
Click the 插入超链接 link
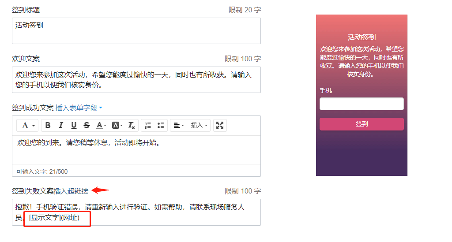point(71,191)
